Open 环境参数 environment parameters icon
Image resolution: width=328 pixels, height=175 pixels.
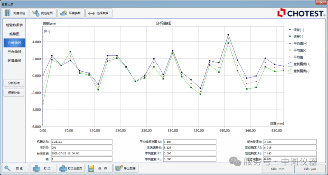pyautogui.click(x=63, y=13)
